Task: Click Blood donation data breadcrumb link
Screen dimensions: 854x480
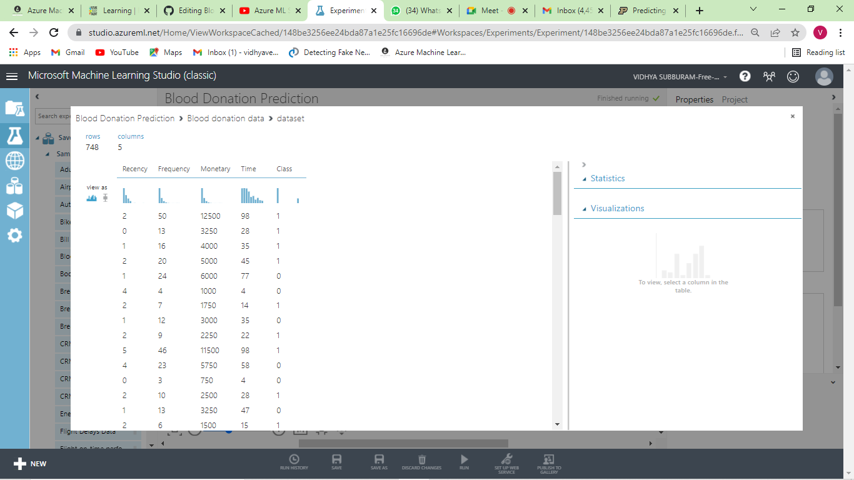Action: point(226,118)
